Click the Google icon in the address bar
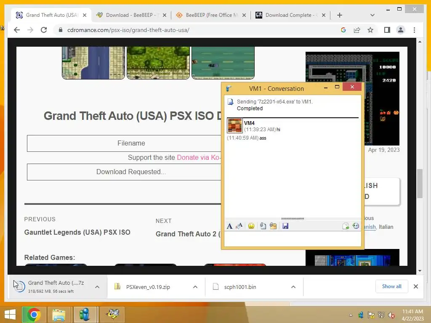Viewport: 431px width, 323px height. 343,30
